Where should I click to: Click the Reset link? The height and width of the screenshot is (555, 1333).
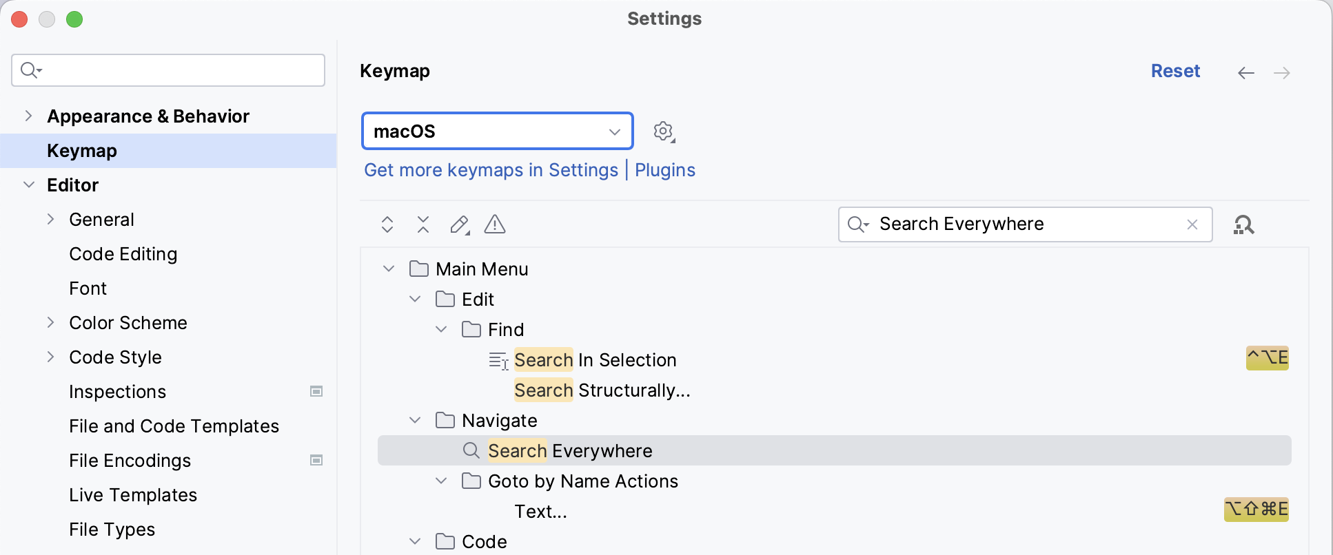[x=1175, y=71]
